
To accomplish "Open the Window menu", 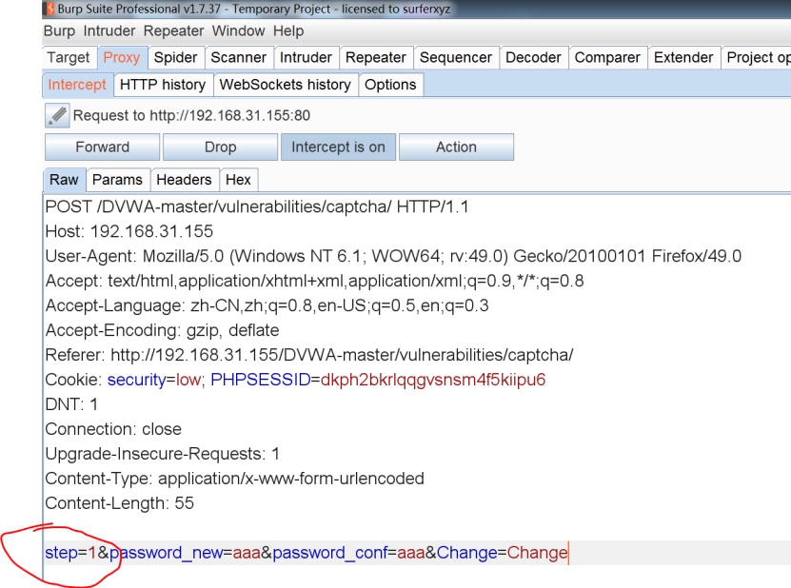I will coord(238,31).
